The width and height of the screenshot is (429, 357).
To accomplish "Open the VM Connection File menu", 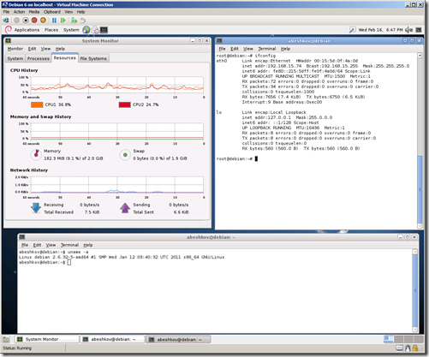I will 6,12.
